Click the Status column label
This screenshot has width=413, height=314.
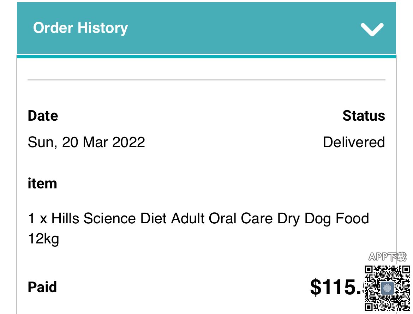coord(364,116)
